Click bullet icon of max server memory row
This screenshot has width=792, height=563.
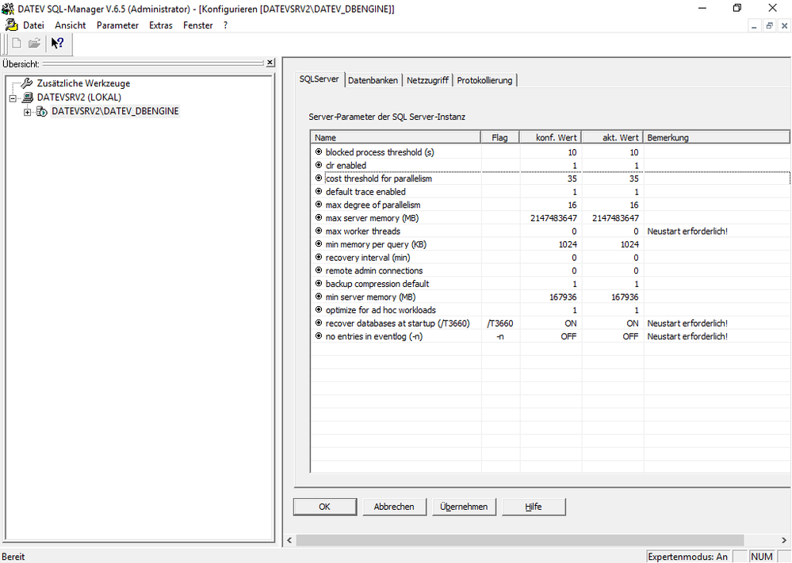[319, 217]
